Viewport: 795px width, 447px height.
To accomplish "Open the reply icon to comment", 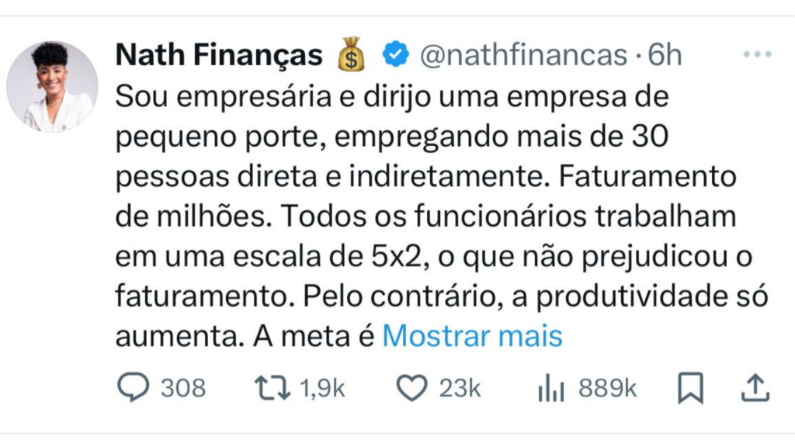I will [133, 387].
